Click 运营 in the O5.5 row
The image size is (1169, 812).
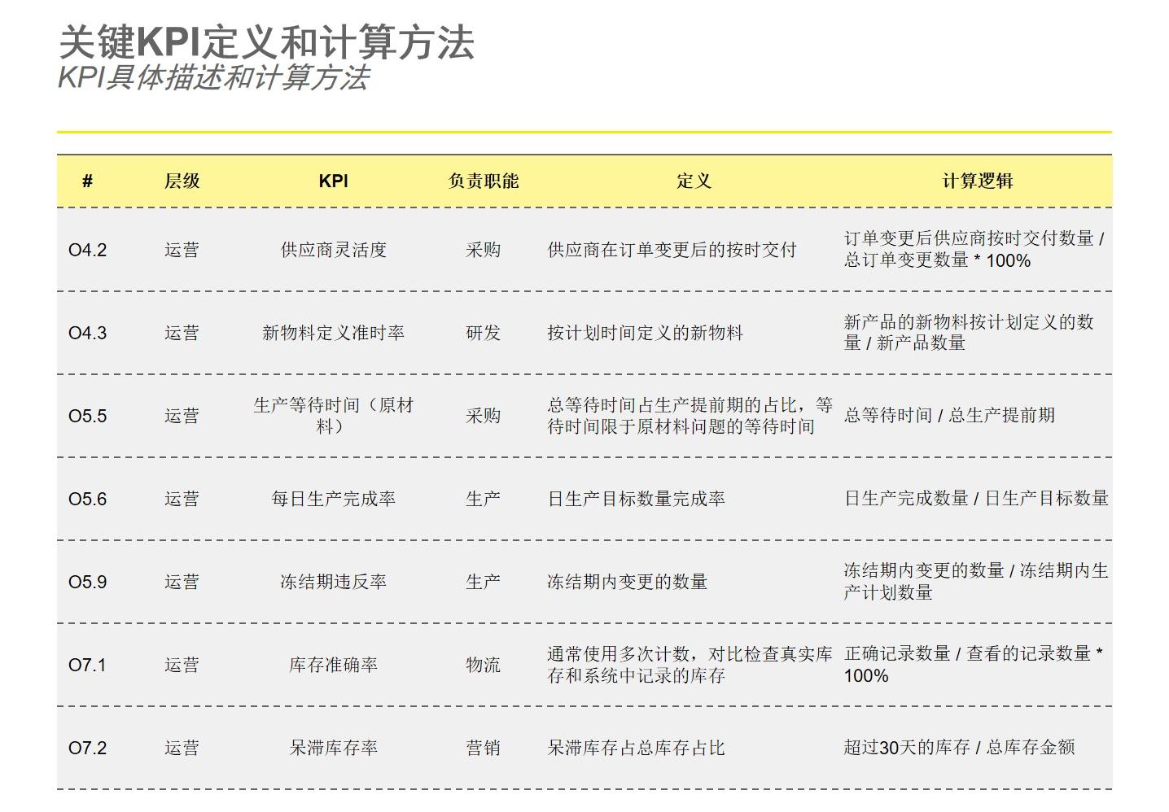point(182,416)
